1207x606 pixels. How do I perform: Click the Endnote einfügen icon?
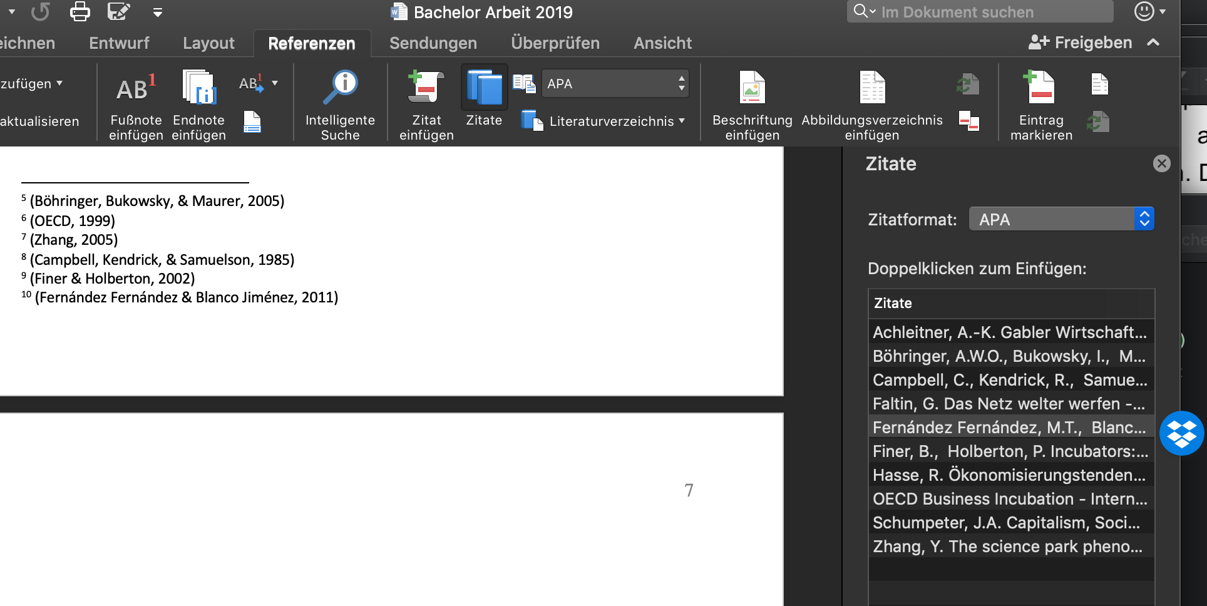[199, 87]
